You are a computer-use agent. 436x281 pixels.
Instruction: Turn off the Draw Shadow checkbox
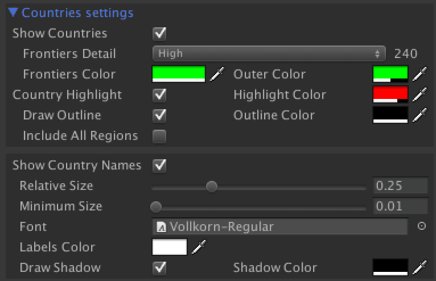(160, 267)
